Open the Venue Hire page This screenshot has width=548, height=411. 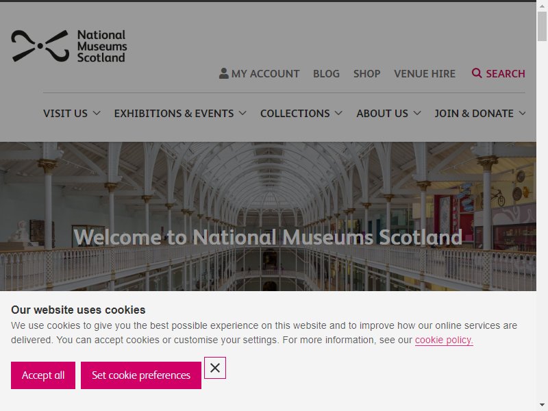pos(425,74)
